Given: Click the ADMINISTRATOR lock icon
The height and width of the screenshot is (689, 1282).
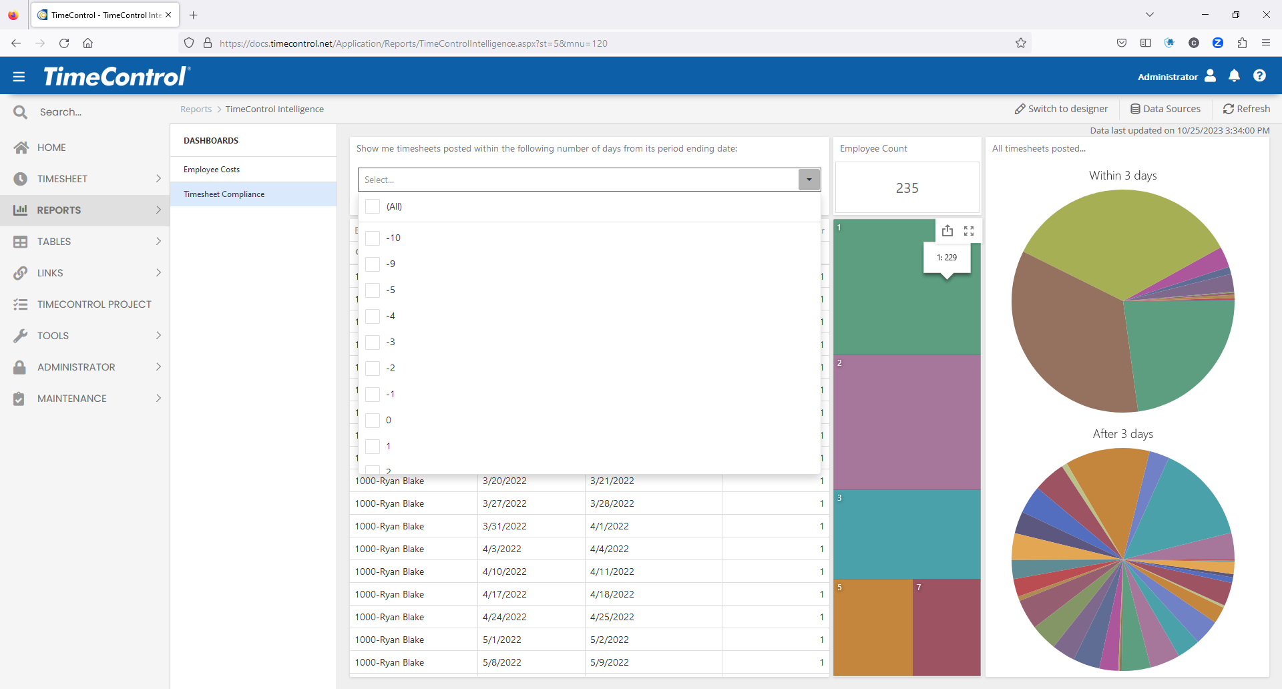Looking at the screenshot, I should (x=20, y=367).
